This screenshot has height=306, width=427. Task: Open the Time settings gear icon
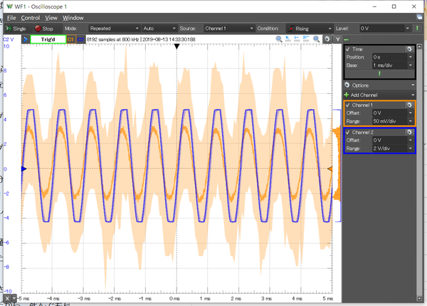409,48
